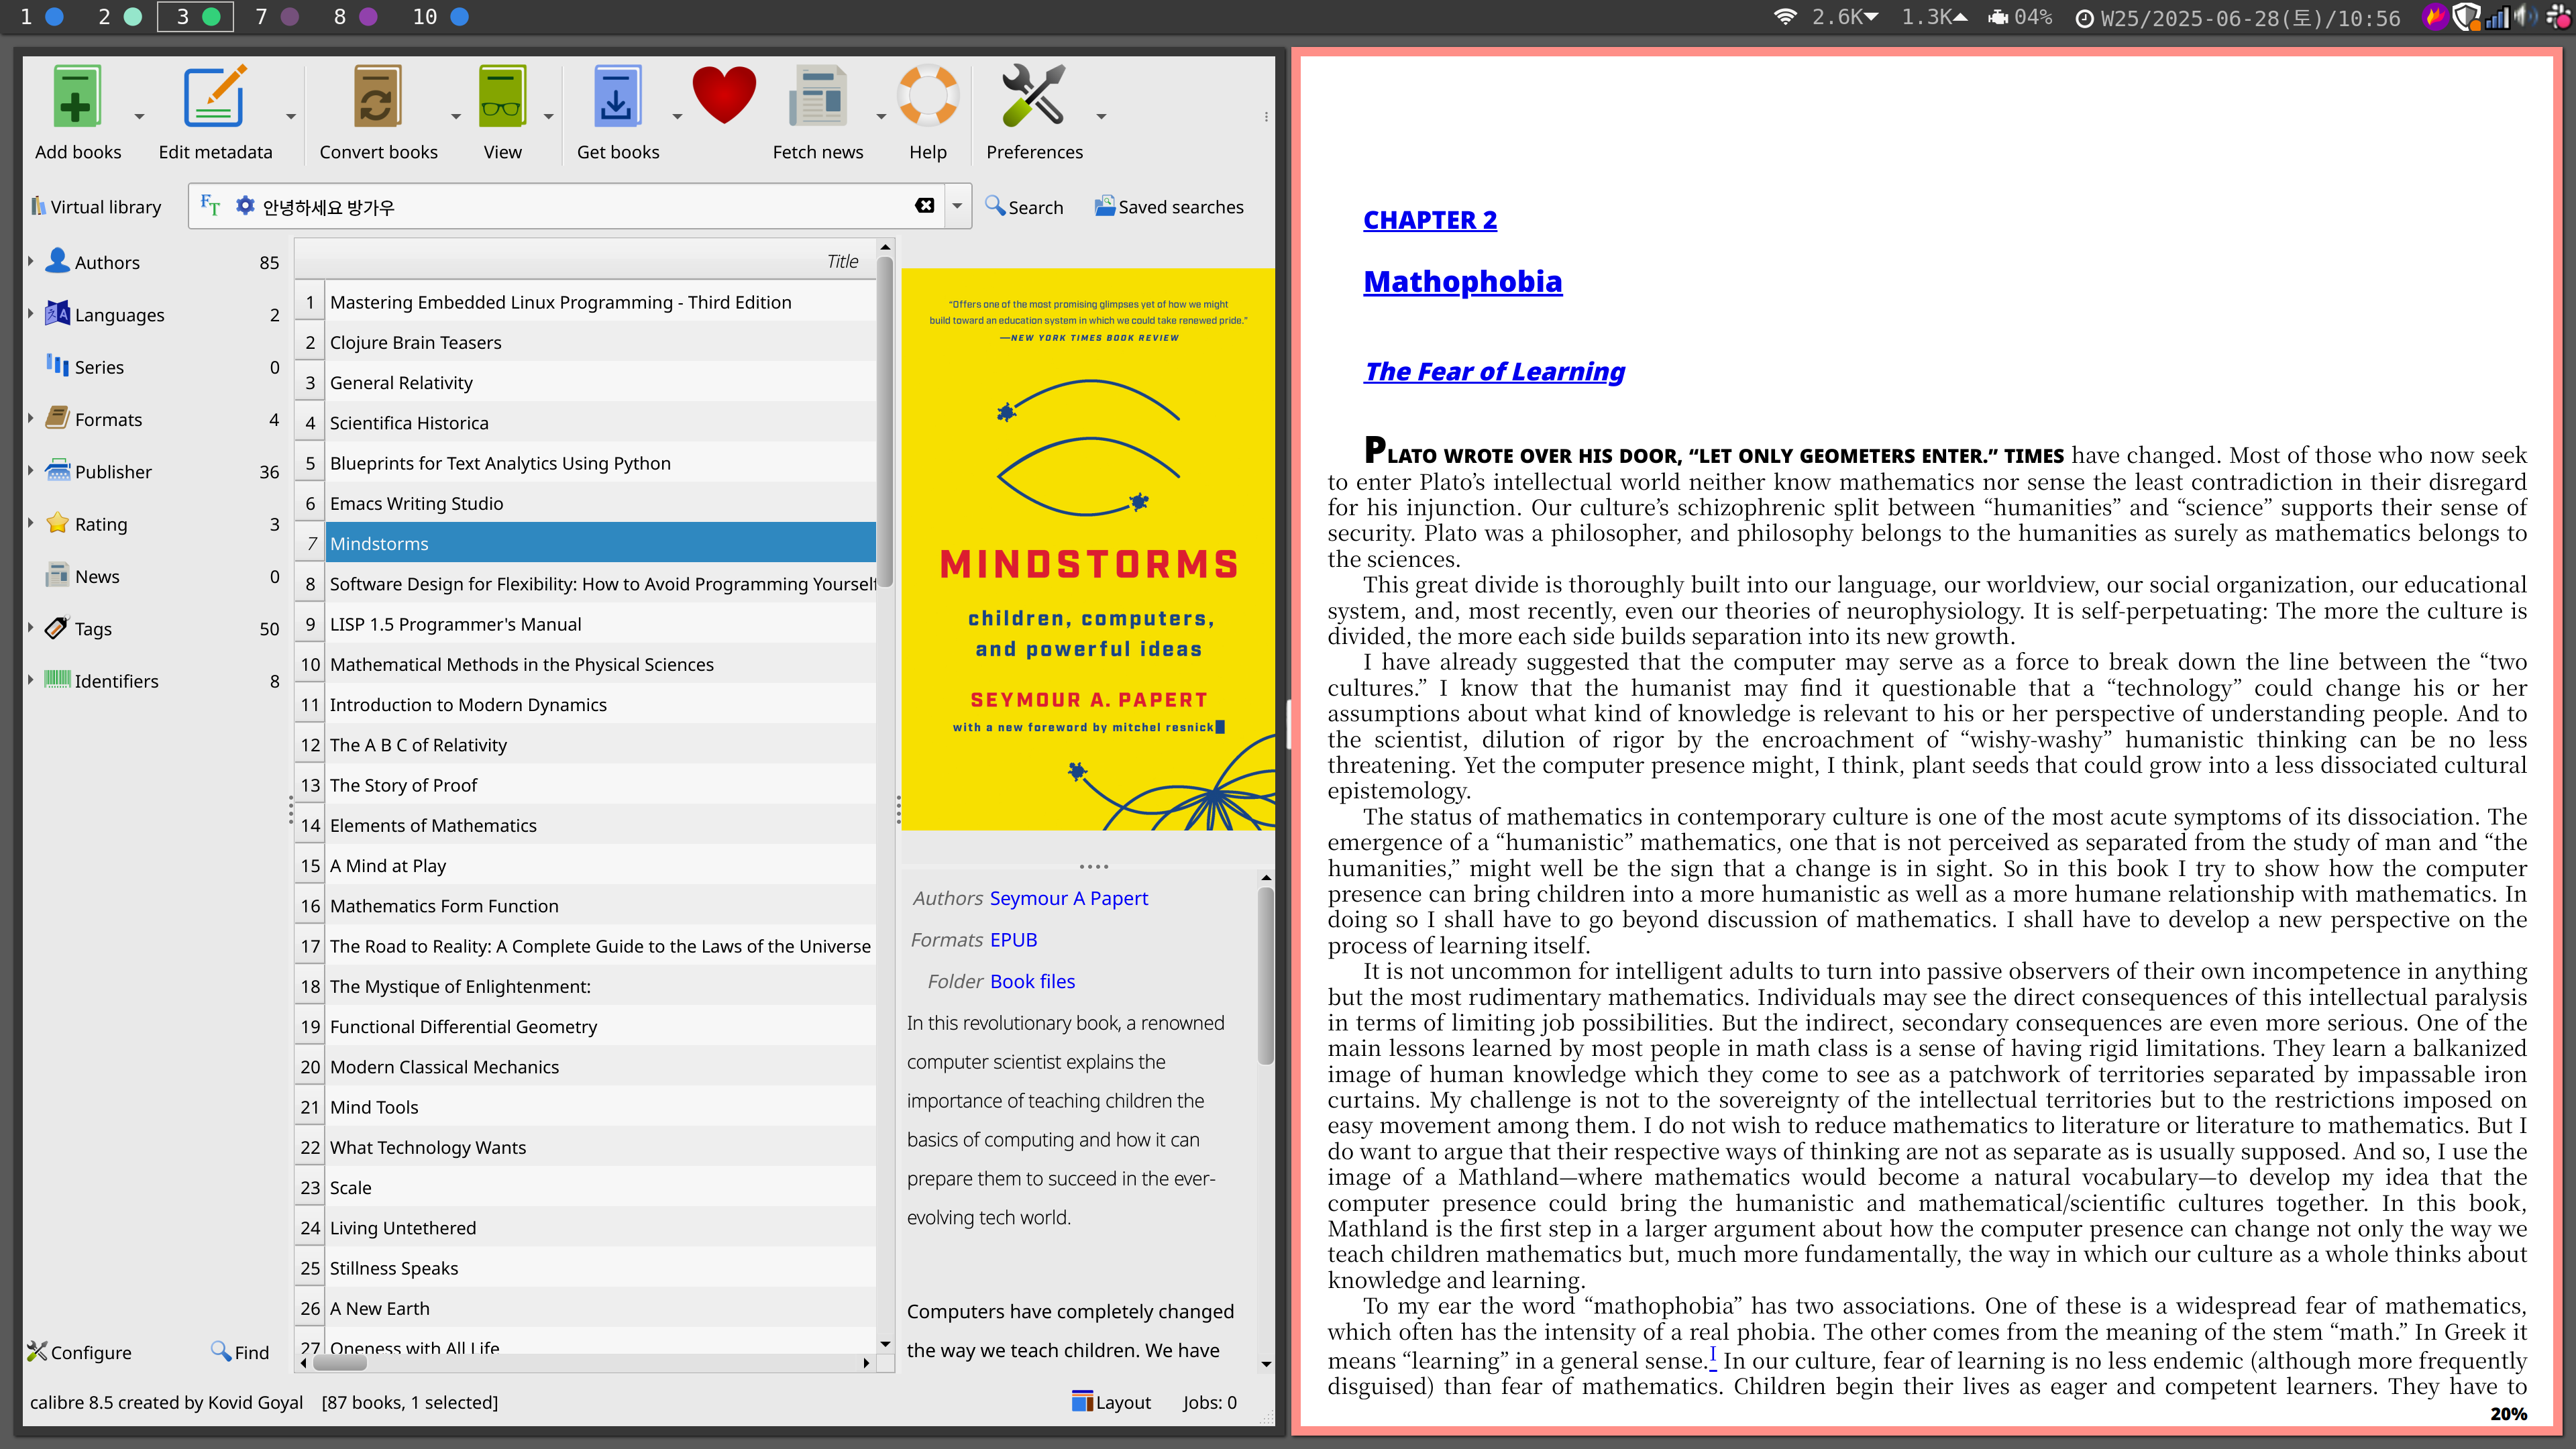Select book 'Mindstorms' in list

pos(600,543)
